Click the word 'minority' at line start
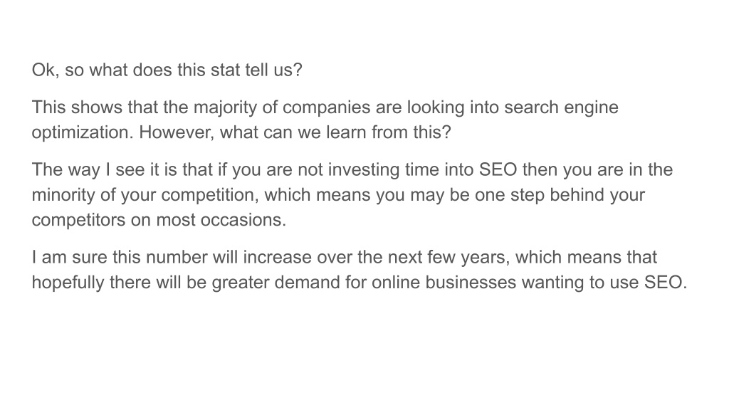Viewport: 729px width, 410px height. coord(63,195)
